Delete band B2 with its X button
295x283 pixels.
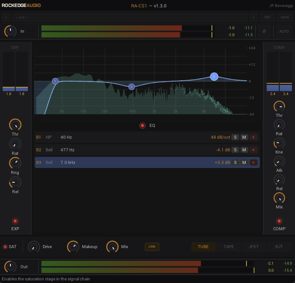(x=254, y=150)
